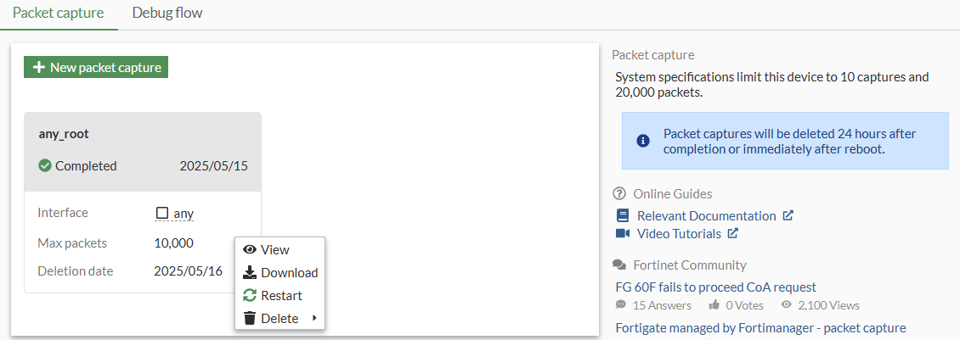Click the eye icon beside View
The image size is (960, 340).
[250, 249]
